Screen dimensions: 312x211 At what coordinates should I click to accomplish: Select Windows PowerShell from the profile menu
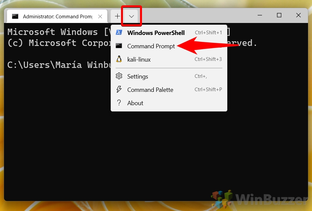click(155, 33)
